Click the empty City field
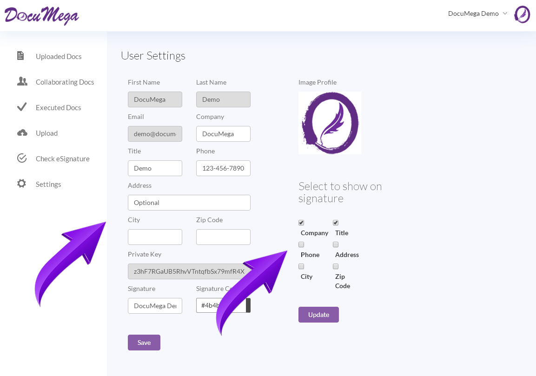Image resolution: width=536 pixels, height=376 pixels. (155, 237)
